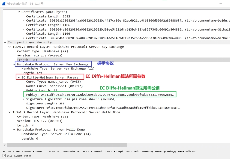
Task: Click the horizontal scrollbar thumb
Action: coord(67,145)
